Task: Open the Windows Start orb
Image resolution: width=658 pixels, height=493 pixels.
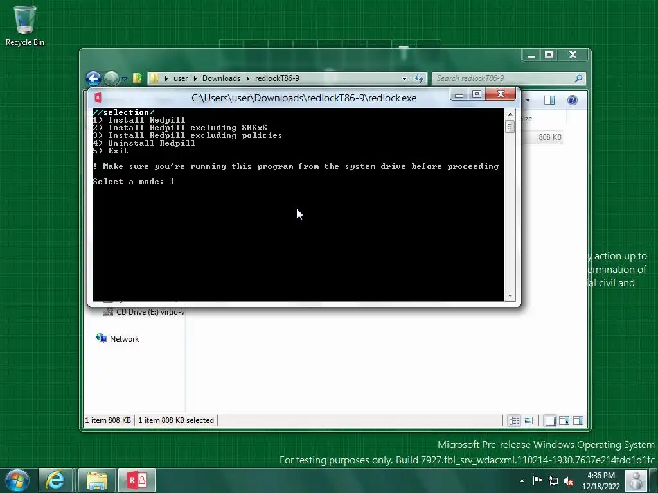Action: 17,480
